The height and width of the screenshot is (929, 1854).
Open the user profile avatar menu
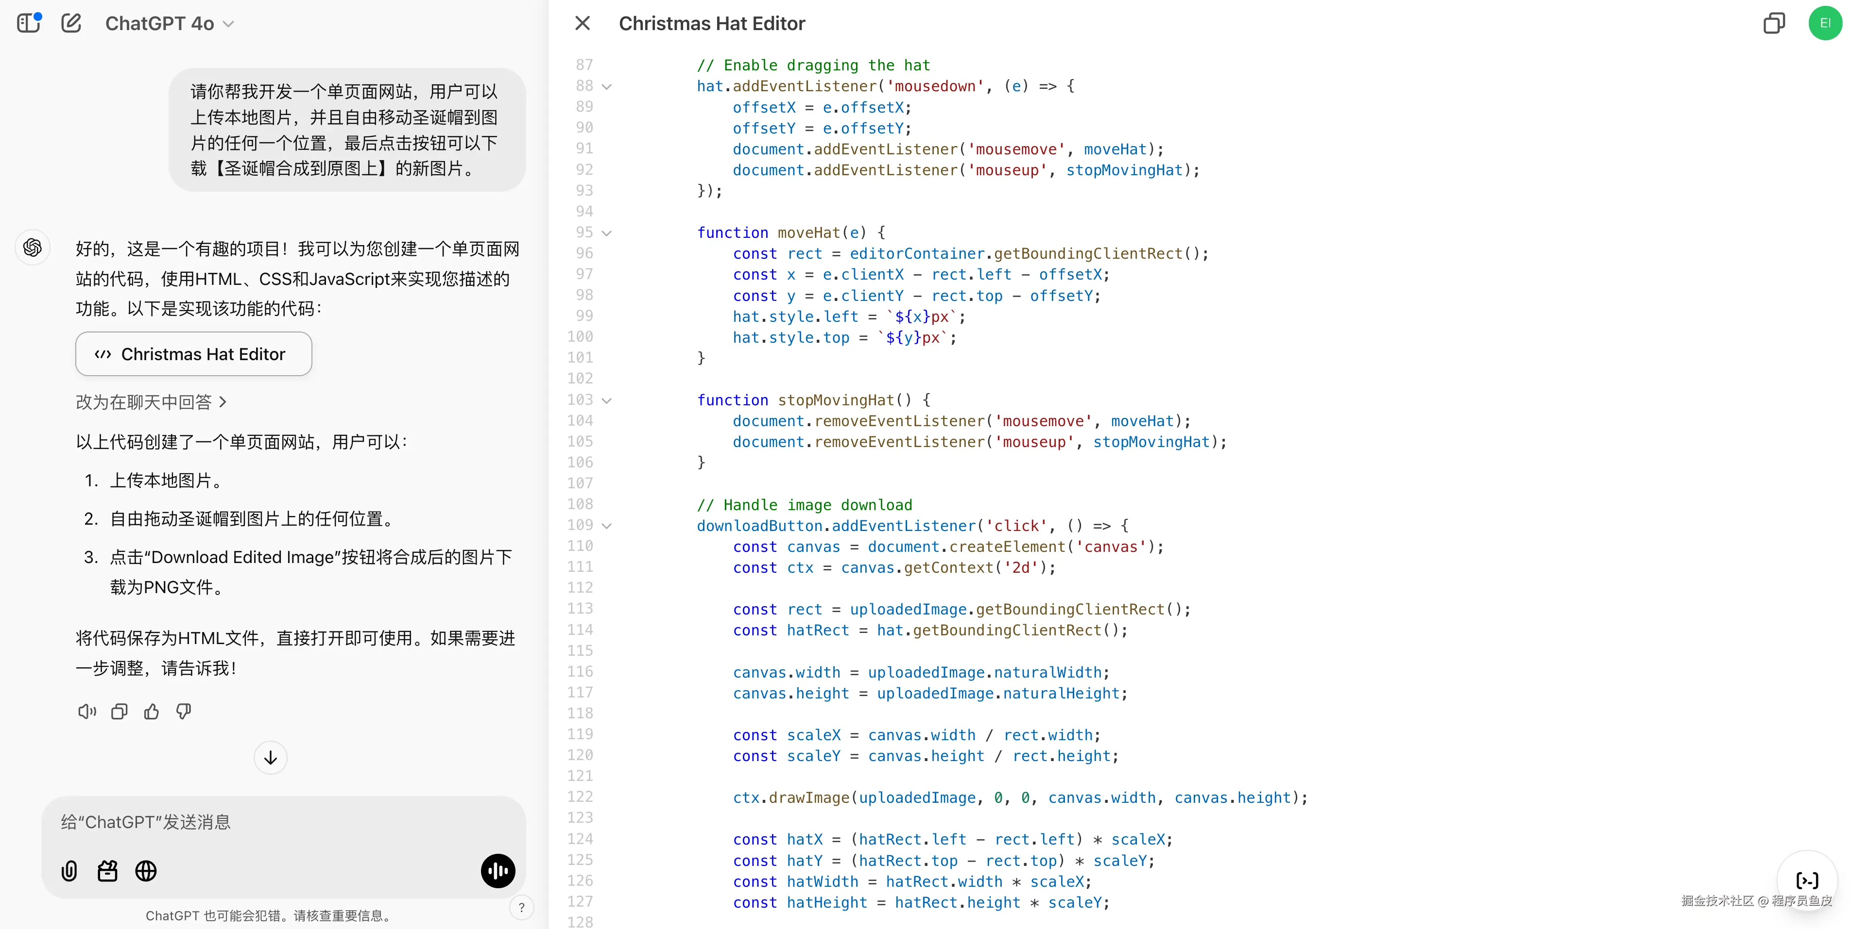[x=1824, y=23]
